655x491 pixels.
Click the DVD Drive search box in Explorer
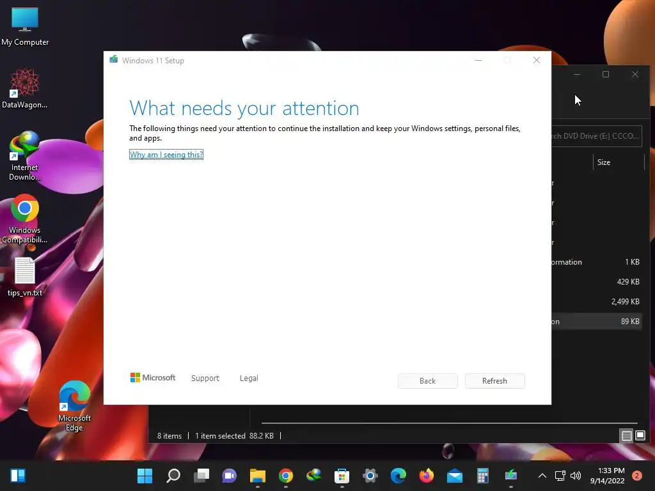[597, 136]
